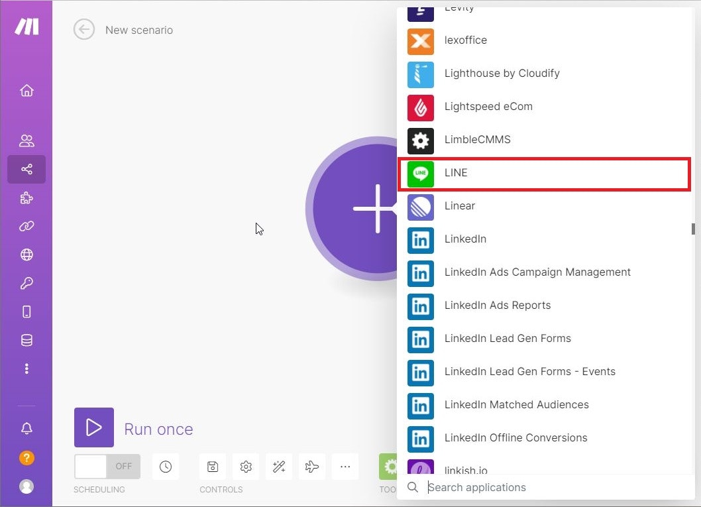Open the Home dashboard icon
The width and height of the screenshot is (701, 507).
(x=27, y=91)
